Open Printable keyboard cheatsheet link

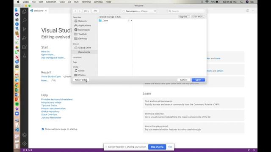click(x=57, y=100)
